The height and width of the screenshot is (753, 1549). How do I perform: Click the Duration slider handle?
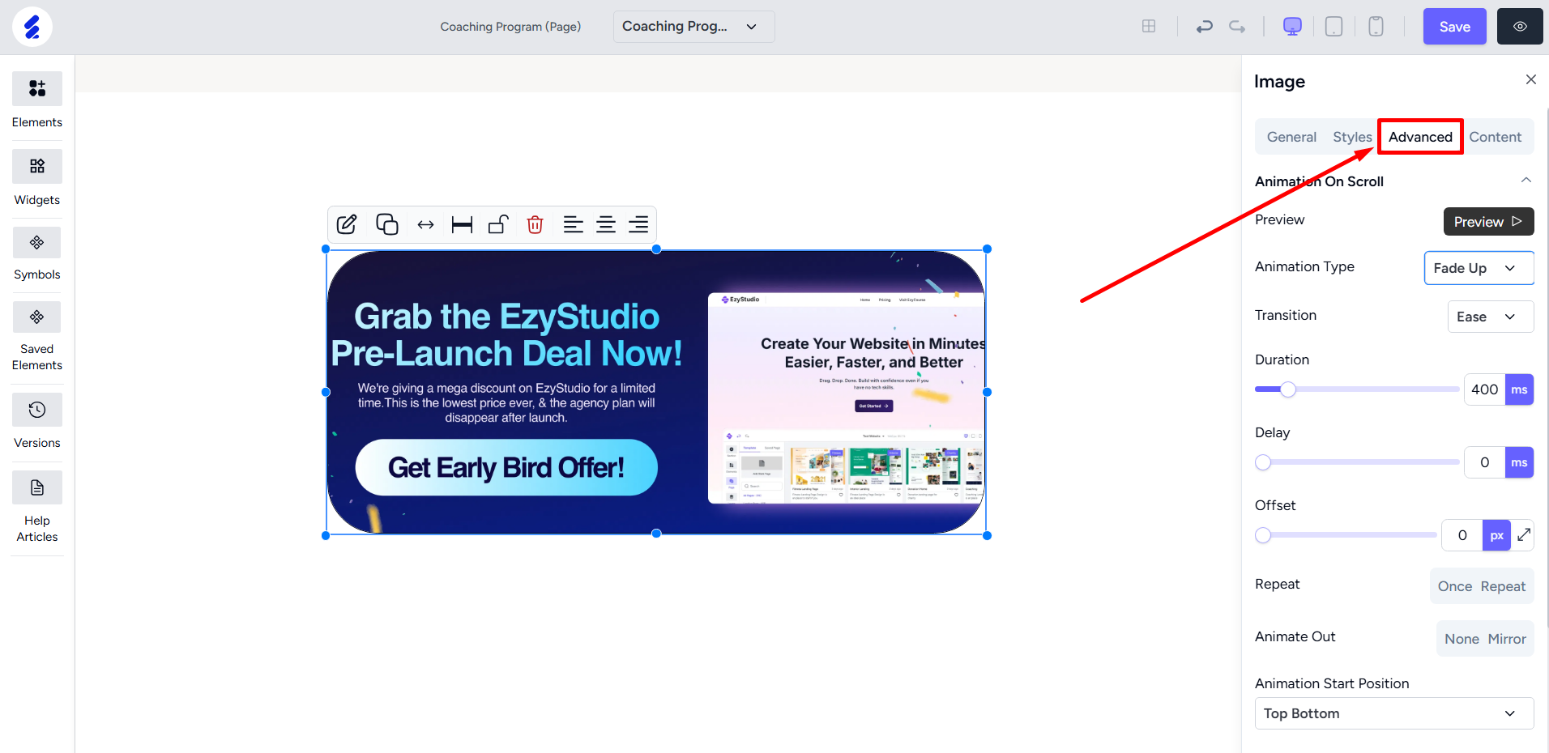(1287, 389)
